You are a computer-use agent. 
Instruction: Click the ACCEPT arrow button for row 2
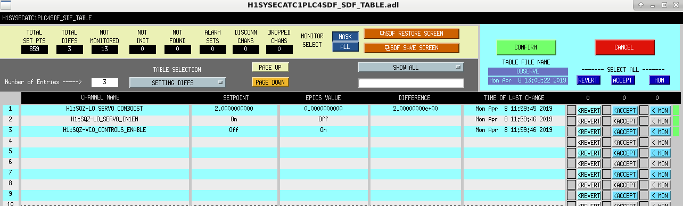pyautogui.click(x=625, y=121)
